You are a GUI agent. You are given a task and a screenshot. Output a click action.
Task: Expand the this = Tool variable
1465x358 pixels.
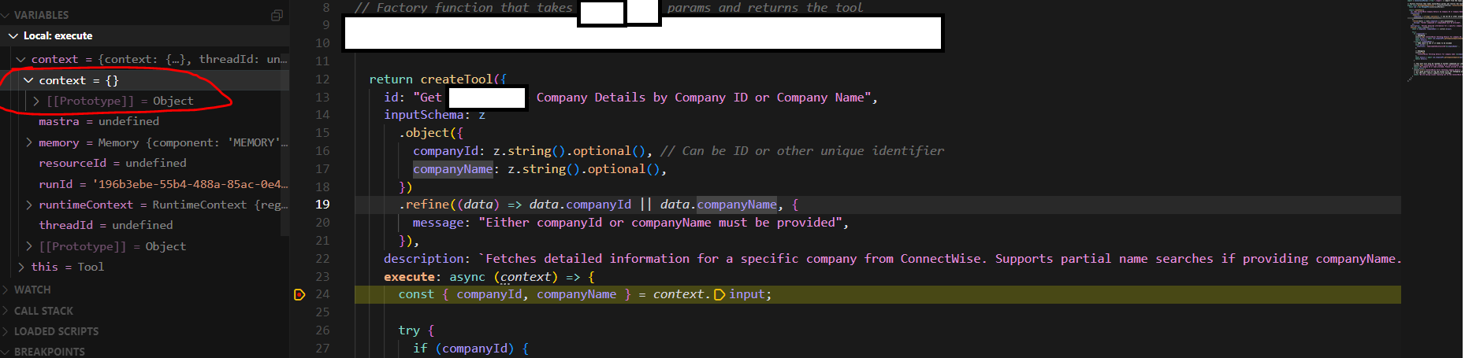coord(20,267)
